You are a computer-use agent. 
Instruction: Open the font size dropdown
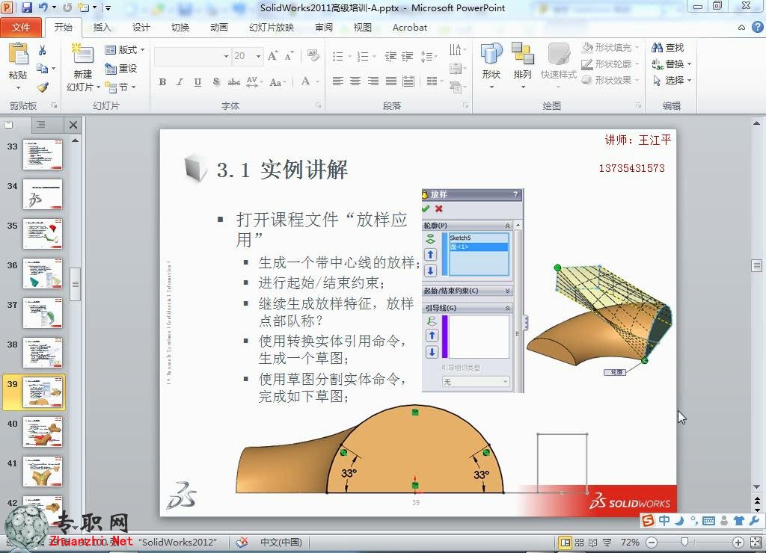(258, 57)
